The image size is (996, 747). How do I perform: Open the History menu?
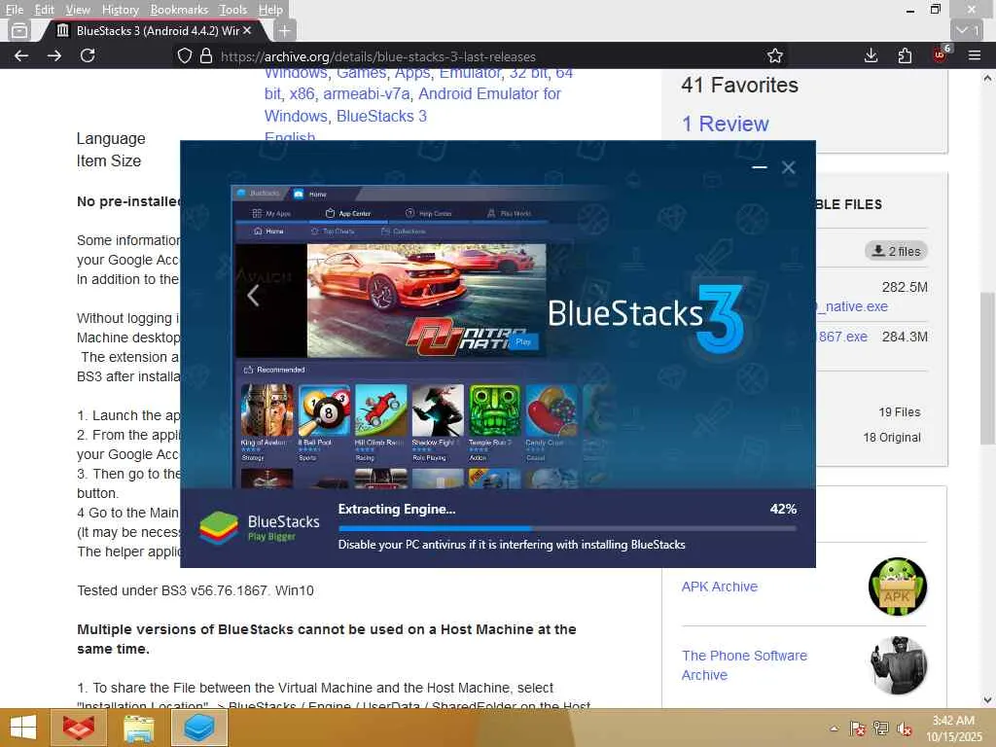point(120,10)
